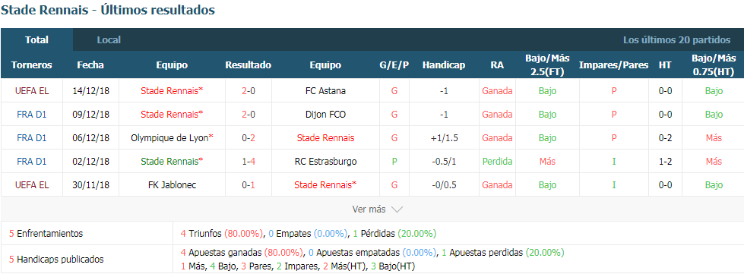Viewport: 744px width, 274px height.
Task: Click the Impares/Pares column header
Action: (x=613, y=65)
